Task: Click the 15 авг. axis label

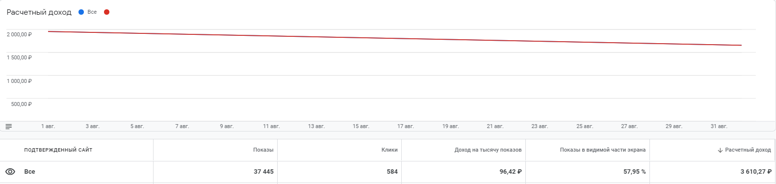Action: (361, 127)
